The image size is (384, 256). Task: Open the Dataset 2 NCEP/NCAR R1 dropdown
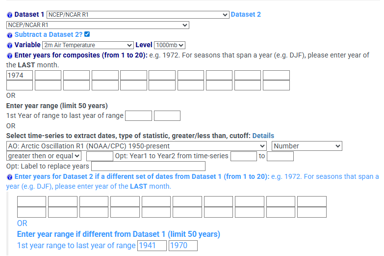(98, 25)
